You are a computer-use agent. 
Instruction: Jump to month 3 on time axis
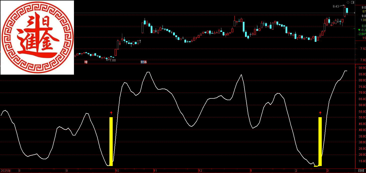click(328, 171)
